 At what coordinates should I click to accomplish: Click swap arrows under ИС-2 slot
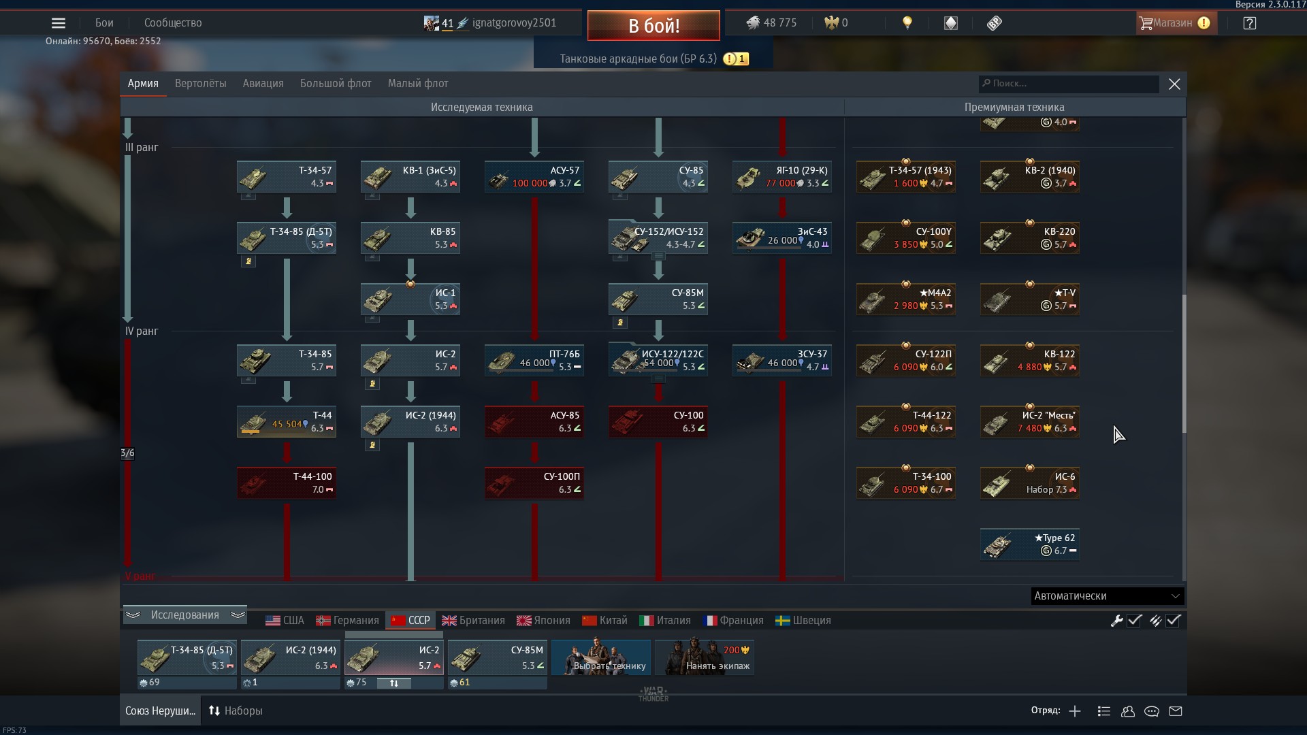pyautogui.click(x=394, y=683)
